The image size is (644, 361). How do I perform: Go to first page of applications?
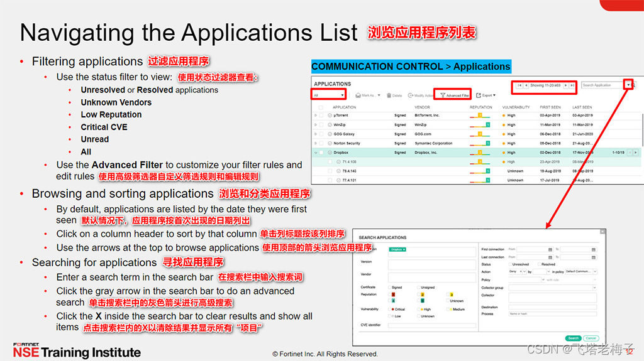coord(519,85)
